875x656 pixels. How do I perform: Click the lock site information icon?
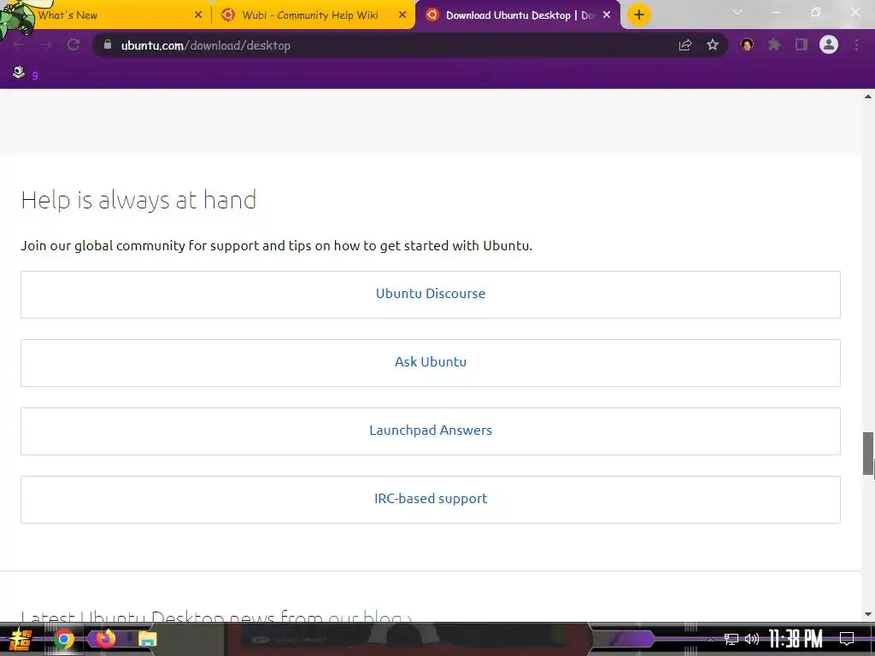pyautogui.click(x=108, y=44)
